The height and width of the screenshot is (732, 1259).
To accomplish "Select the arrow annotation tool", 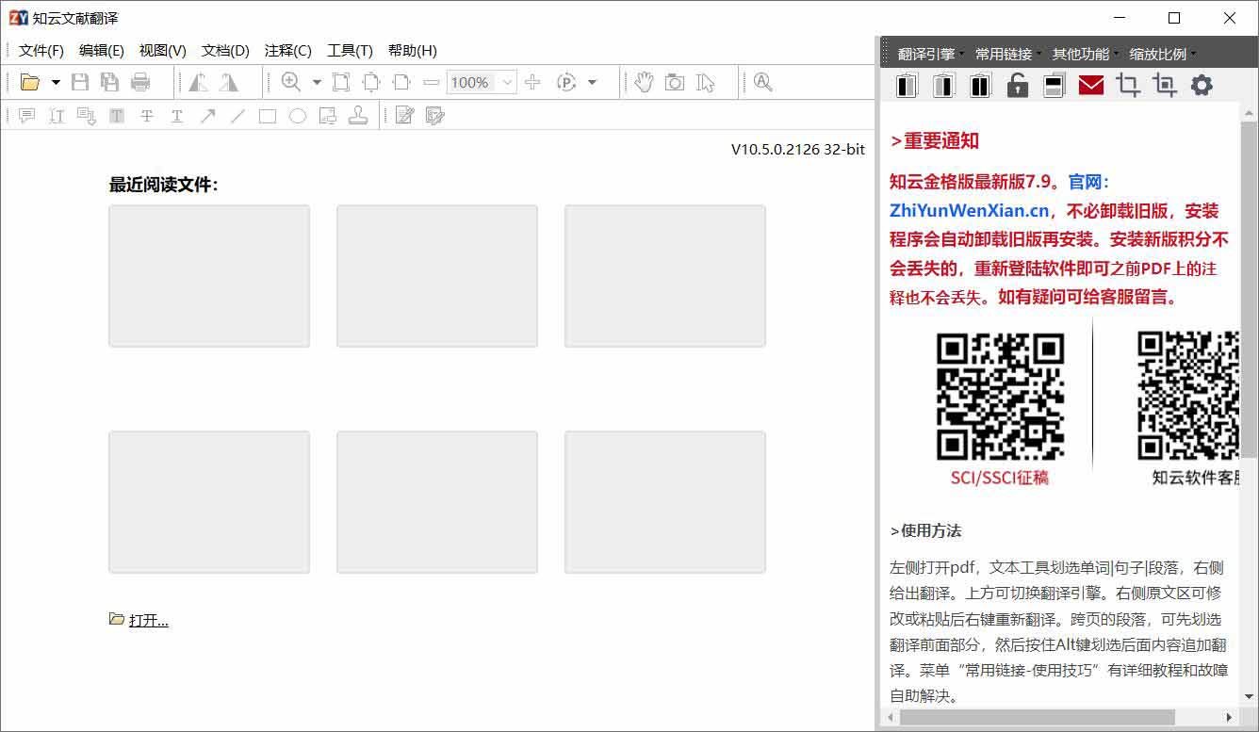I will 207,116.
